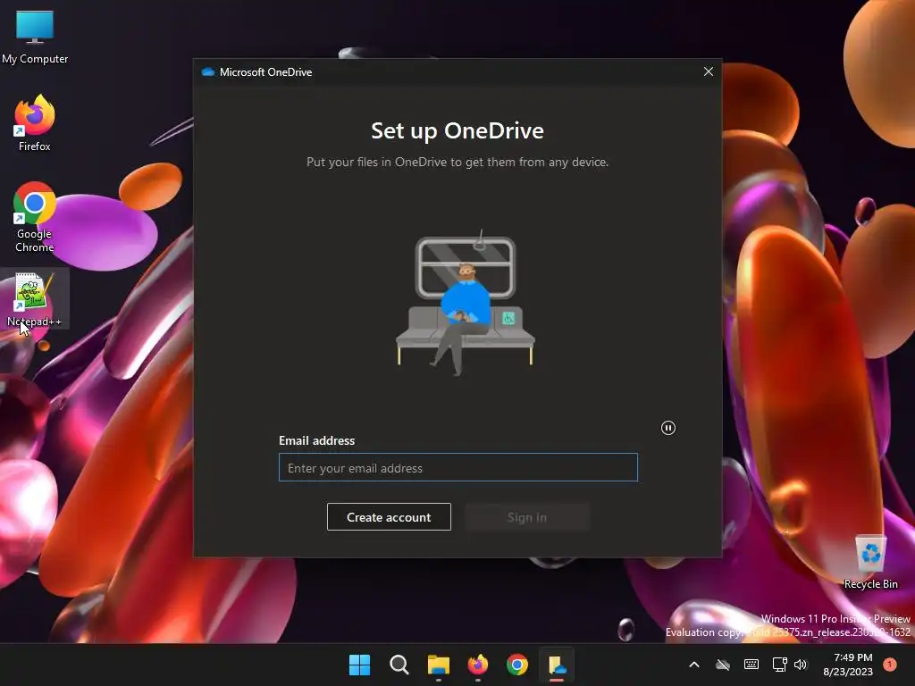The image size is (915, 686).
Task: Open Chrome from the taskbar
Action: (x=517, y=665)
